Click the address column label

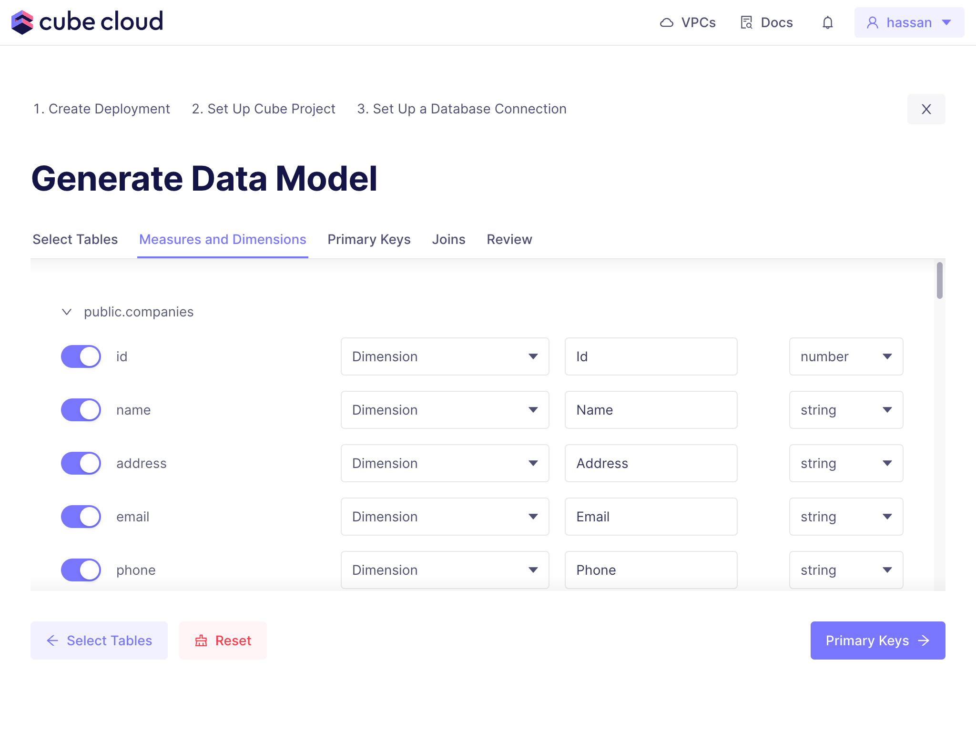(142, 463)
